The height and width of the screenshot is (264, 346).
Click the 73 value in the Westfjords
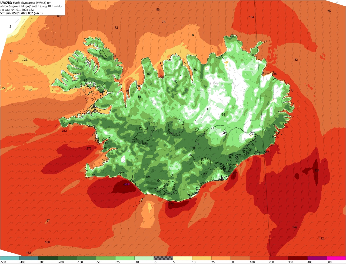click(114, 56)
